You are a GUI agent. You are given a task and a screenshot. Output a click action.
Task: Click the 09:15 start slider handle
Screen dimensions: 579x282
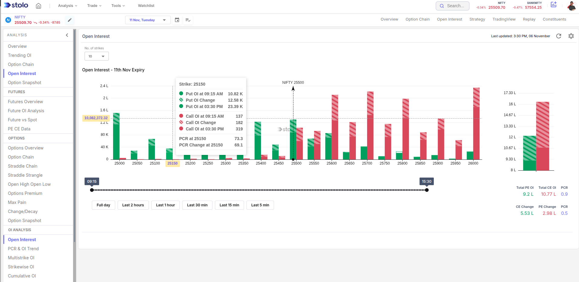92,190
